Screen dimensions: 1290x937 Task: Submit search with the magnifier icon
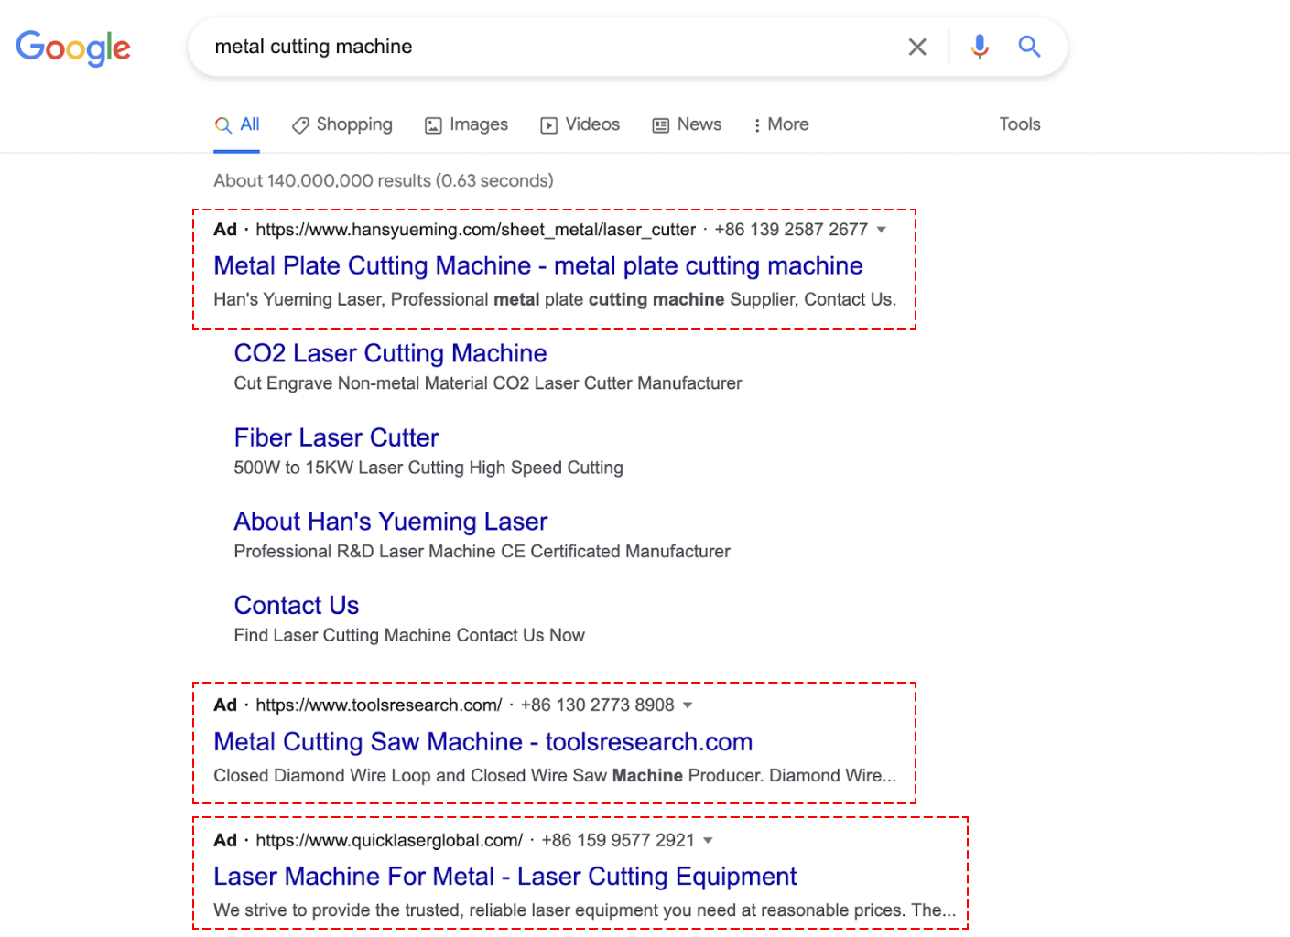click(x=1030, y=47)
